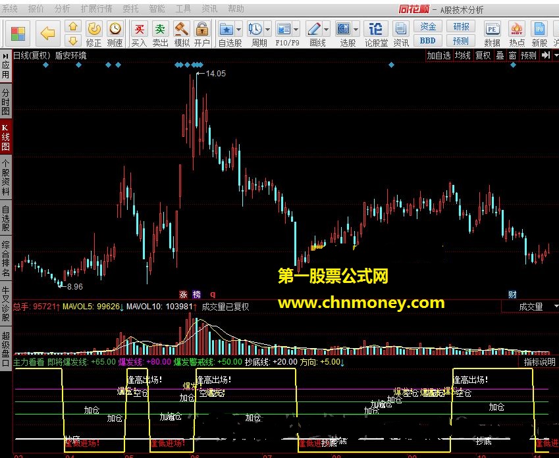Open the 扩展行情 menu
559x458 pixels.
click(96, 9)
